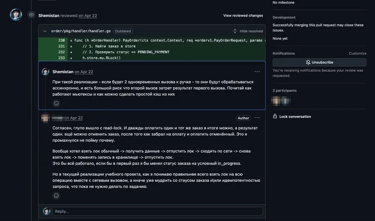This screenshot has height=221, width=375.
Task: Open the reply comment's Apr 22 timestamp
Action: [75, 118]
